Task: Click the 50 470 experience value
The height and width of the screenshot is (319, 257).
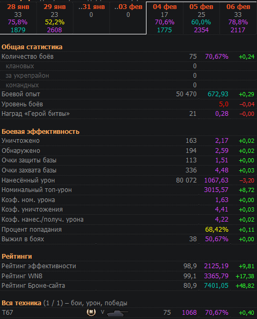Action: (186, 94)
